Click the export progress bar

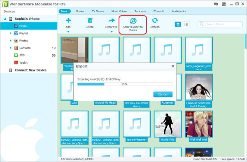click(125, 84)
